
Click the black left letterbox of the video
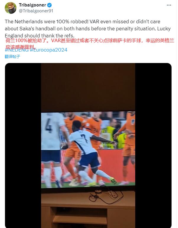tap(23, 146)
